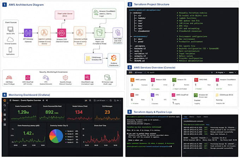
Task: Open the ClickHouse (EC2) card icon
Action: pos(217,95)
